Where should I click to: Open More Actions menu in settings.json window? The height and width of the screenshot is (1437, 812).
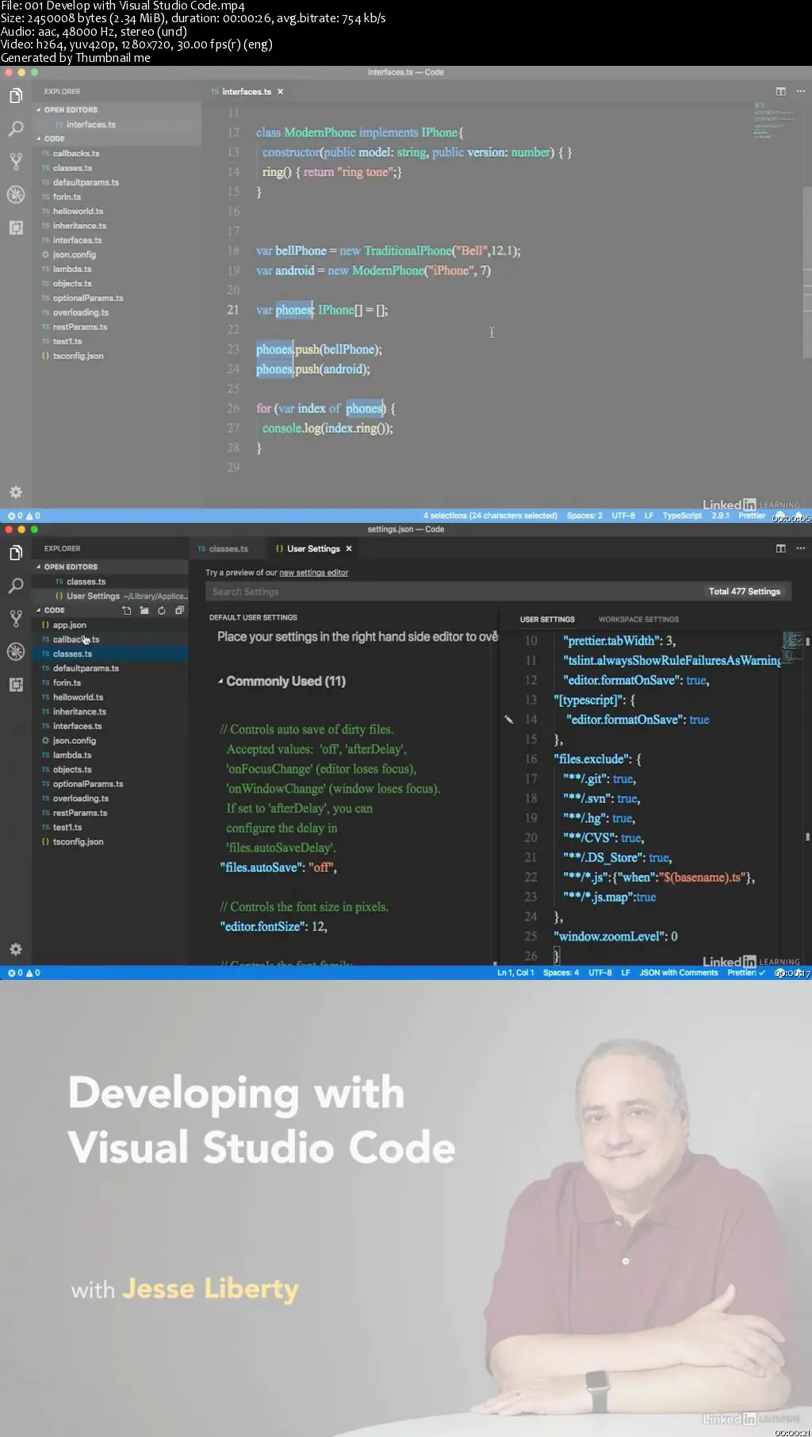click(x=800, y=548)
